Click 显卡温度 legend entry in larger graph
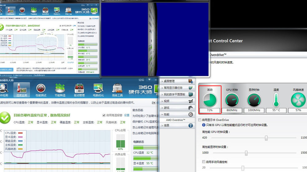 coord(14,137)
